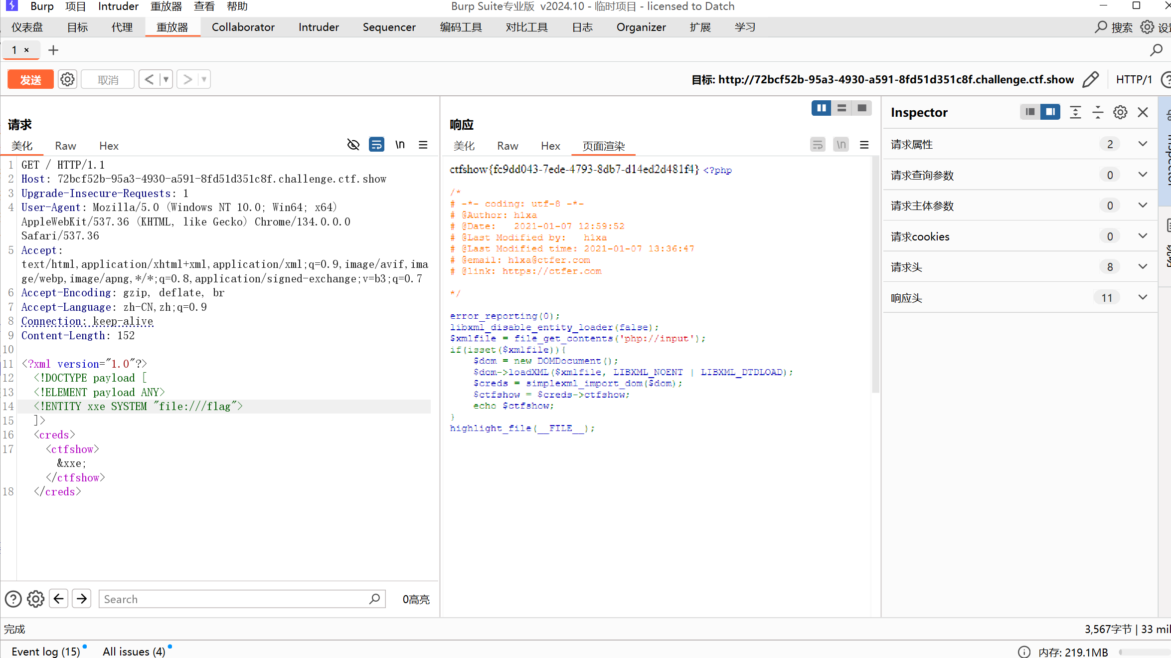Viewport: 1171px width, 658px height.
Task: Click the tab bar search magnifier icon
Action: (x=1156, y=50)
